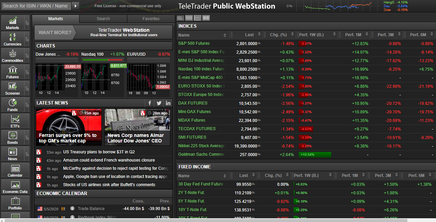Open the Commodities section in the sidebar
Image resolution: width=436 pixels, height=222 pixels.
tap(13, 56)
